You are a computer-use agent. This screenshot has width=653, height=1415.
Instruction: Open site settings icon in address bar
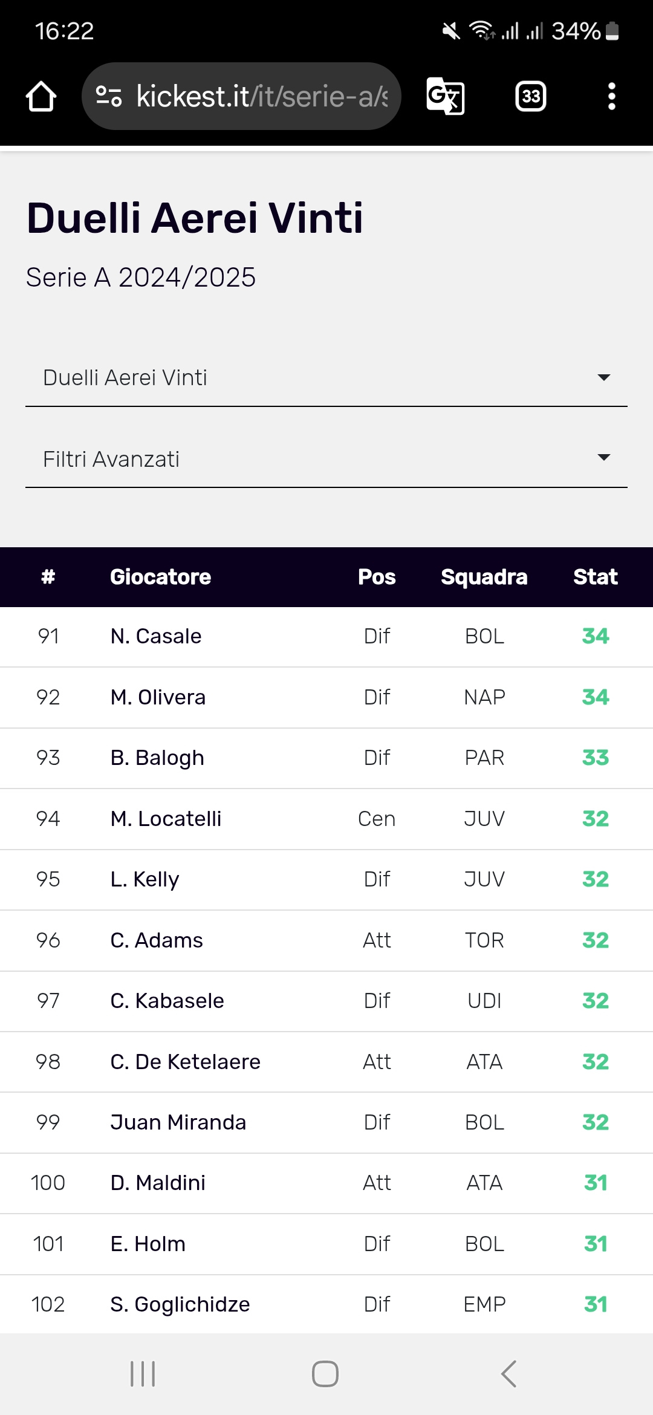click(109, 96)
